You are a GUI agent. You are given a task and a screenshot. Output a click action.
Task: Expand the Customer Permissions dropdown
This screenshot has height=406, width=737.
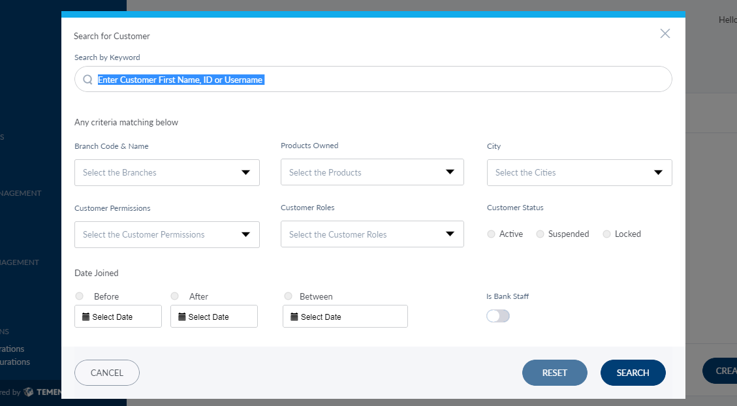(167, 234)
